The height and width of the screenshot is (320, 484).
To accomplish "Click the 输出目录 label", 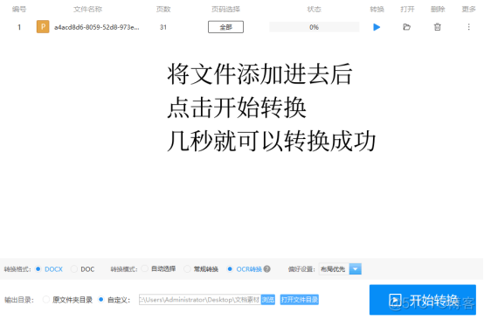I will (19, 300).
